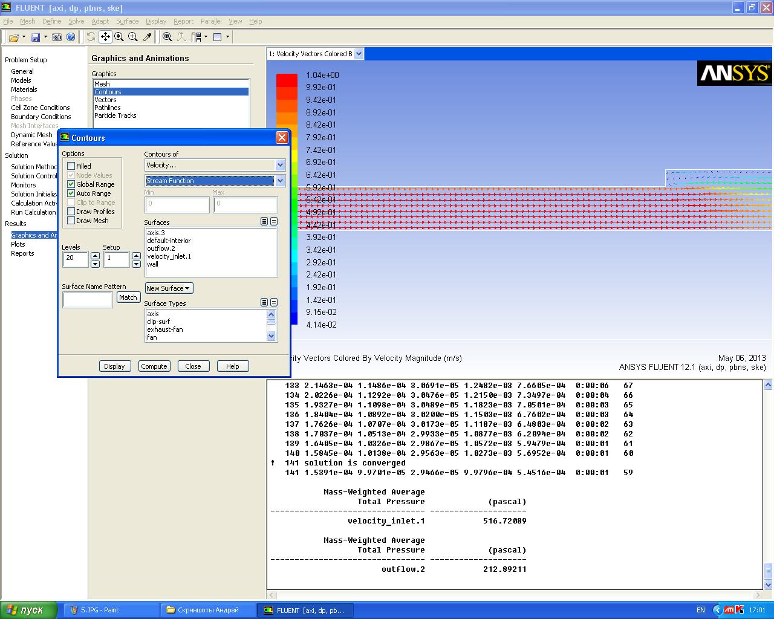Open Boundary Conditions in navigation tree
This screenshot has height=619, width=774.
(41, 117)
